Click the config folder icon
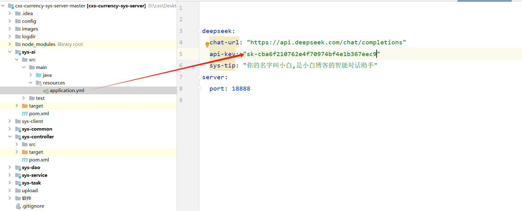The image size is (522, 211). (18, 21)
